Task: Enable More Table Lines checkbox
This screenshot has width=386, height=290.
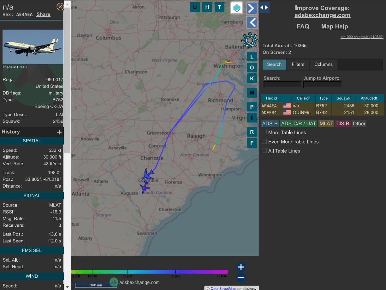Action: coord(264,132)
